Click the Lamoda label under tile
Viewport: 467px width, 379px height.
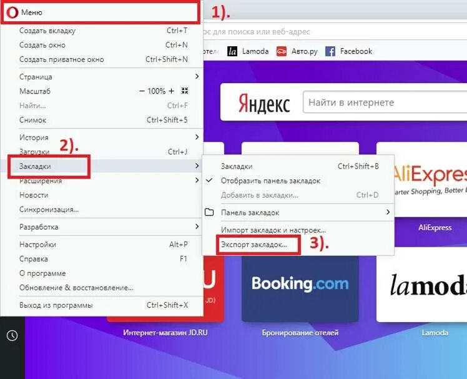435,333
